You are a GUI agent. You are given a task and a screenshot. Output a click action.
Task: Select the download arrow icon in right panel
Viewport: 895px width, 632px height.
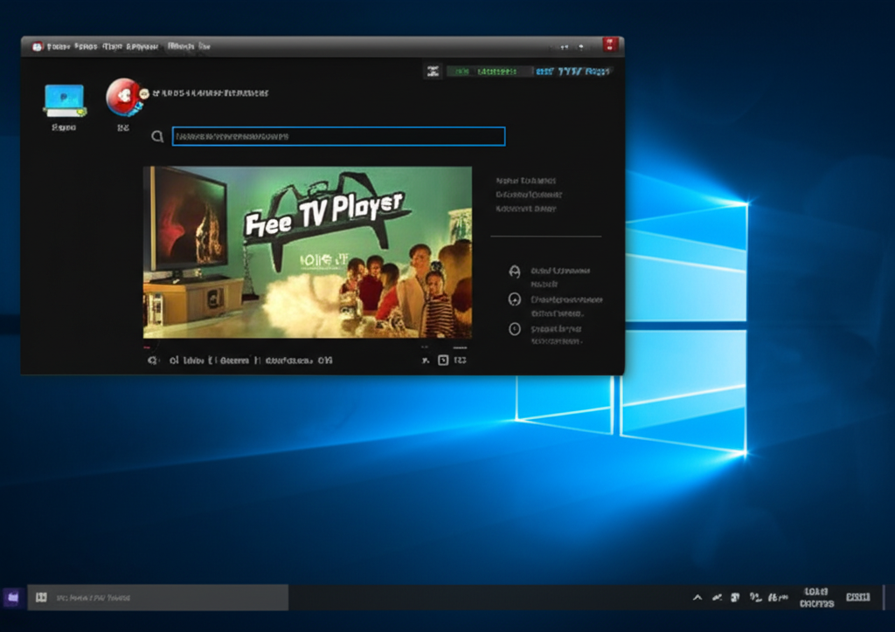pyautogui.click(x=515, y=299)
